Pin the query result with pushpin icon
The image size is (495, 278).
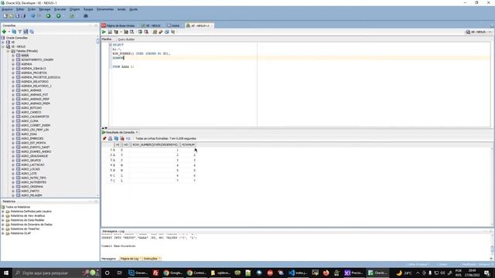coord(104,138)
